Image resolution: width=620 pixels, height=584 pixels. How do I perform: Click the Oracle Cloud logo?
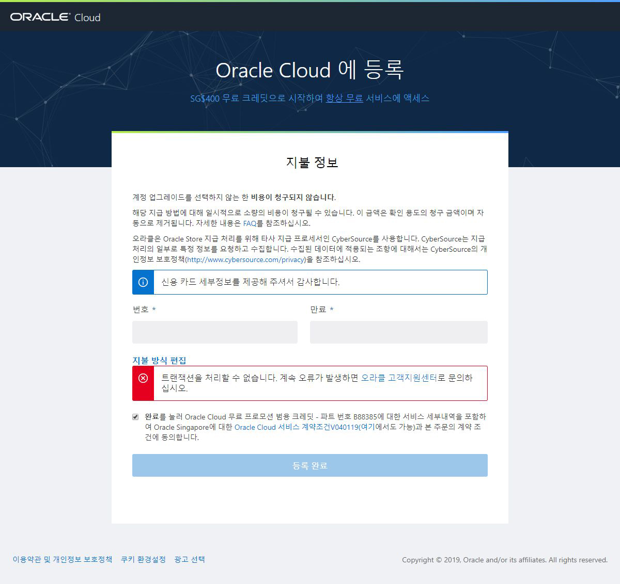point(55,17)
